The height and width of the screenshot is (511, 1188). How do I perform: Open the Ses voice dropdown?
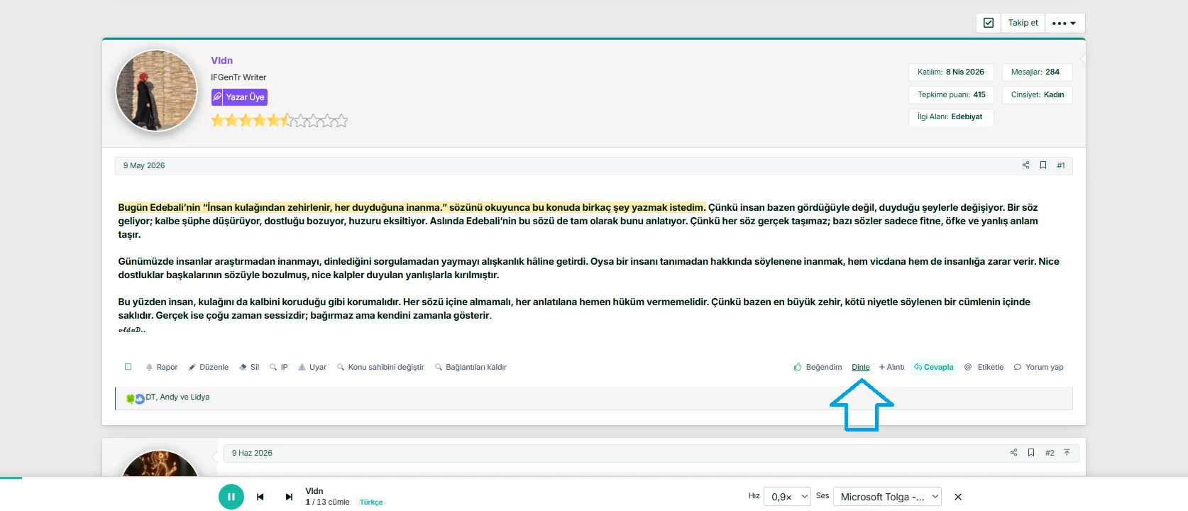tap(887, 497)
